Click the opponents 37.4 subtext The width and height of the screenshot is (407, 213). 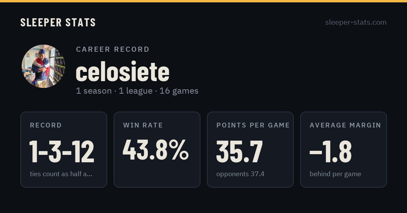(x=240, y=174)
